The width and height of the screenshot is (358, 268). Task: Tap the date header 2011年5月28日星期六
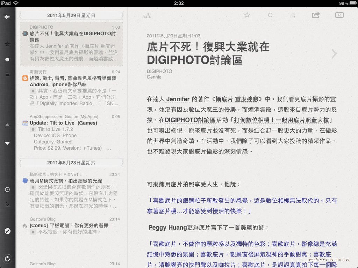(x=71, y=163)
